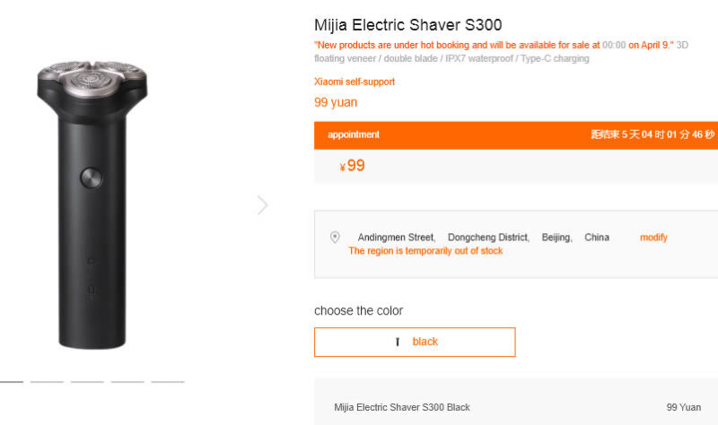Click Beijing in the delivery region
Viewport: 718px width, 425px height.
click(556, 238)
